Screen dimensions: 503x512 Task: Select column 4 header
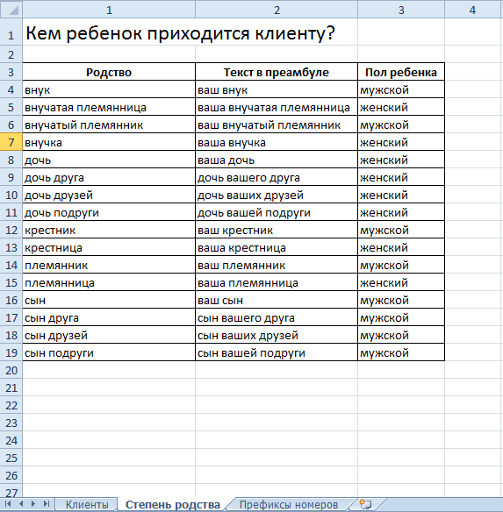472,11
